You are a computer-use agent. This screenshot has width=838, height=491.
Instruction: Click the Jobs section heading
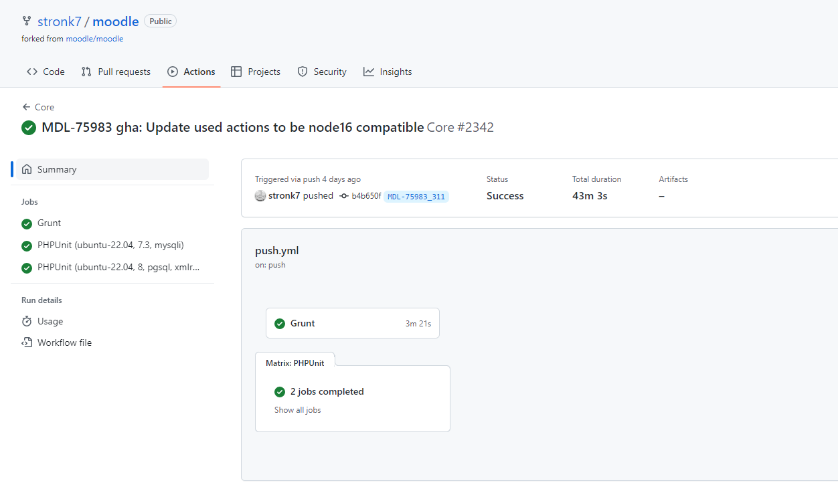pos(29,201)
